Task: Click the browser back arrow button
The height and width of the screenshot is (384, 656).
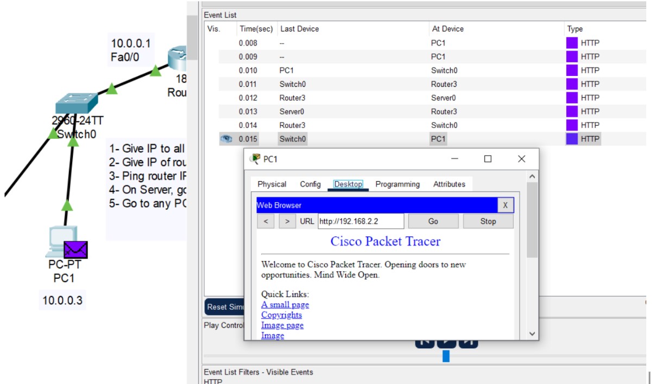Action: [x=266, y=221]
